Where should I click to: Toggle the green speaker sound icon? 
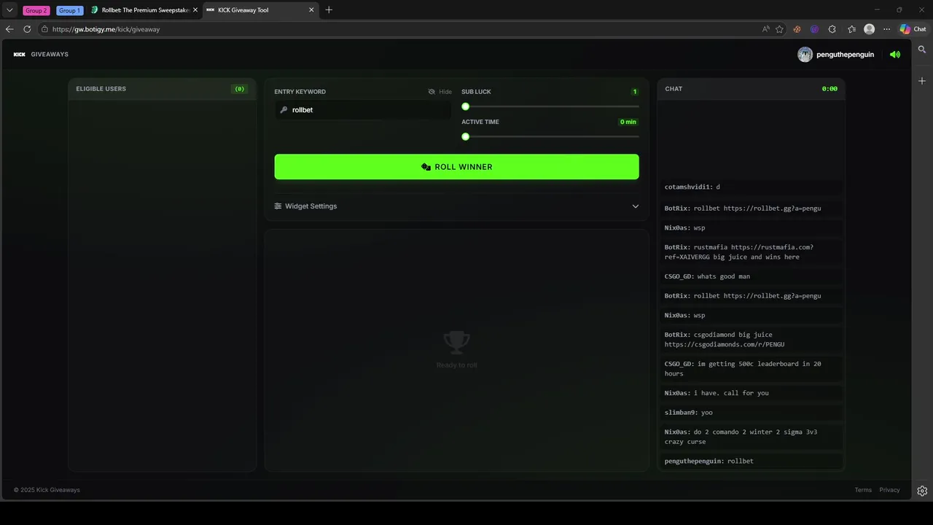coord(895,55)
